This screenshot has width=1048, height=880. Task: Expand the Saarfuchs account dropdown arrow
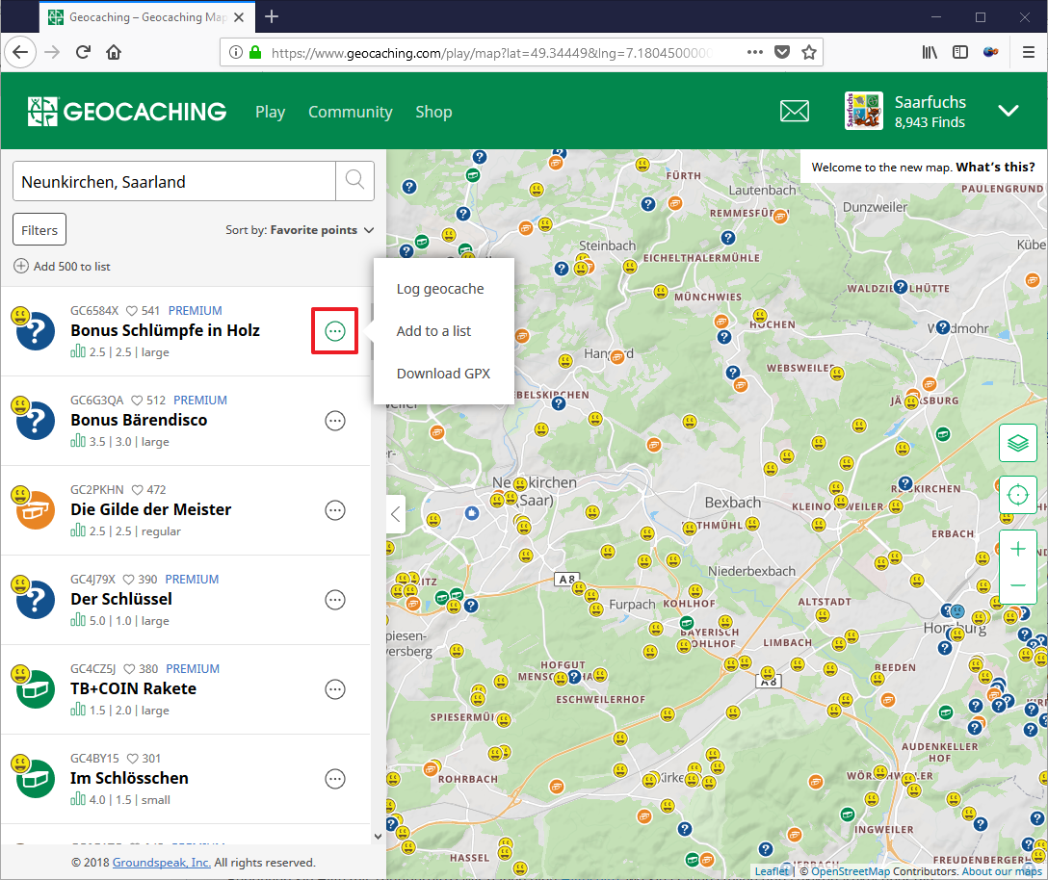pos(1009,111)
